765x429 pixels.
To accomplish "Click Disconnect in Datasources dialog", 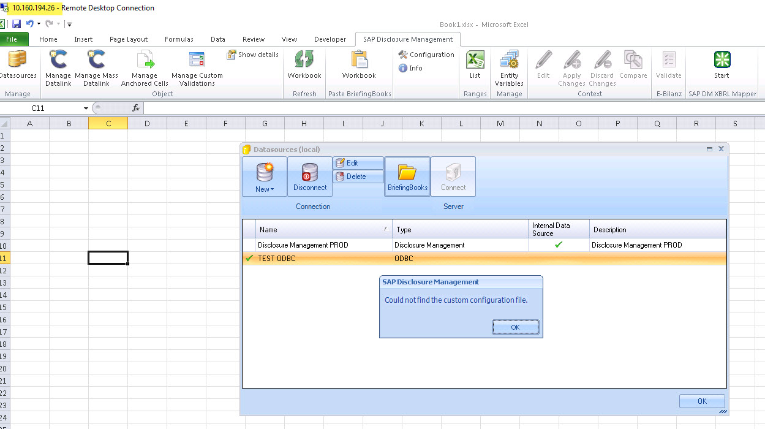I will 310,177.
